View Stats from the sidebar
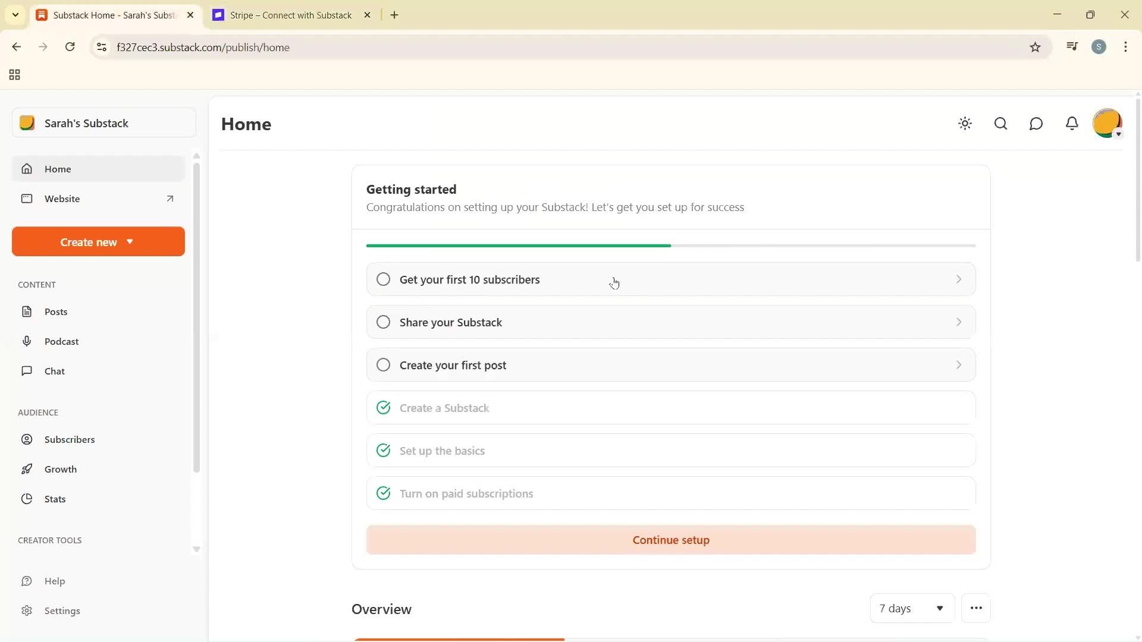 54,499
